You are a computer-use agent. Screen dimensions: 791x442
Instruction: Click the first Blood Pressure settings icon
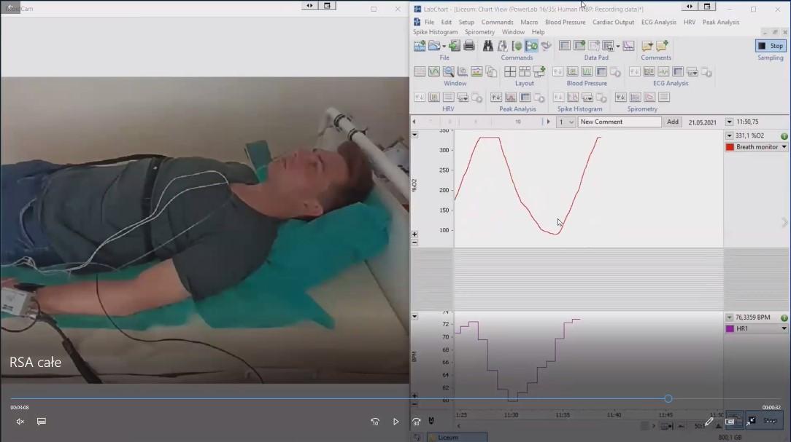[558, 71]
